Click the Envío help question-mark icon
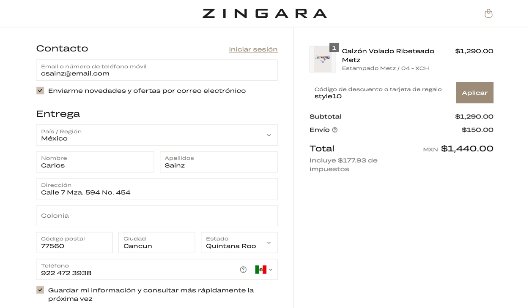 [x=335, y=130]
